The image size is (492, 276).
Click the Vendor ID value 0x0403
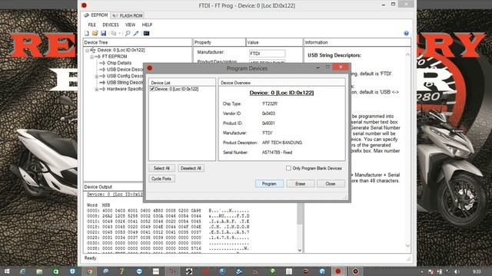[x=268, y=113]
